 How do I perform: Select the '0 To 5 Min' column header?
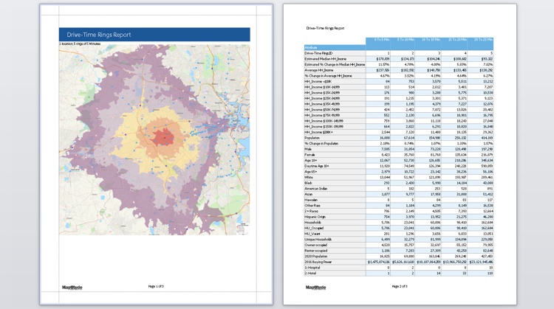(x=381, y=39)
